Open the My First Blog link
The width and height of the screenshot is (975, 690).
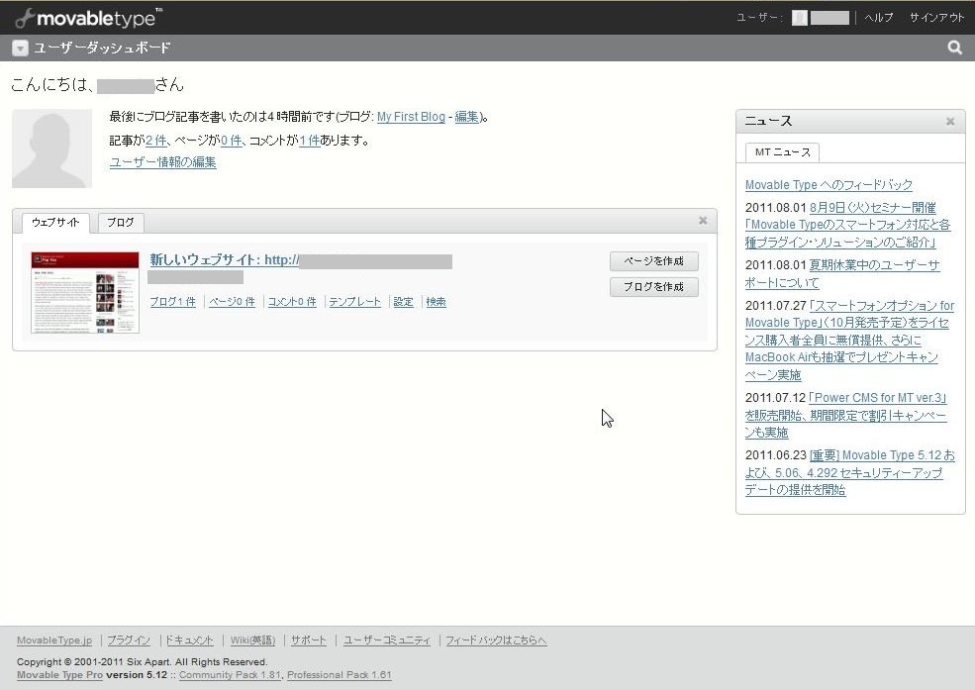(411, 117)
